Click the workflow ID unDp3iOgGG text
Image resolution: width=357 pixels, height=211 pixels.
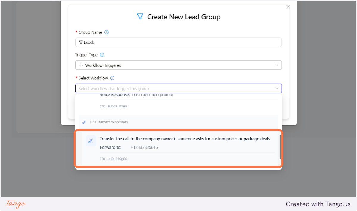tap(113, 159)
